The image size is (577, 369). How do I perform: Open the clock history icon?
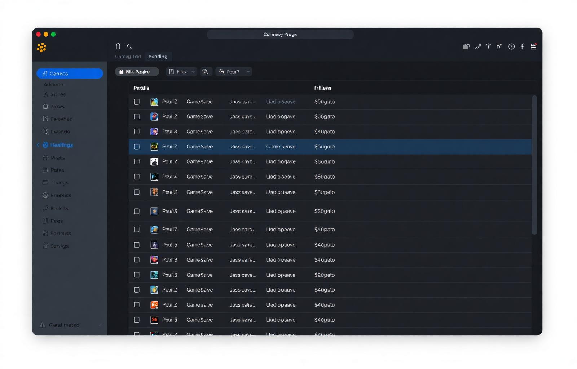(x=511, y=46)
